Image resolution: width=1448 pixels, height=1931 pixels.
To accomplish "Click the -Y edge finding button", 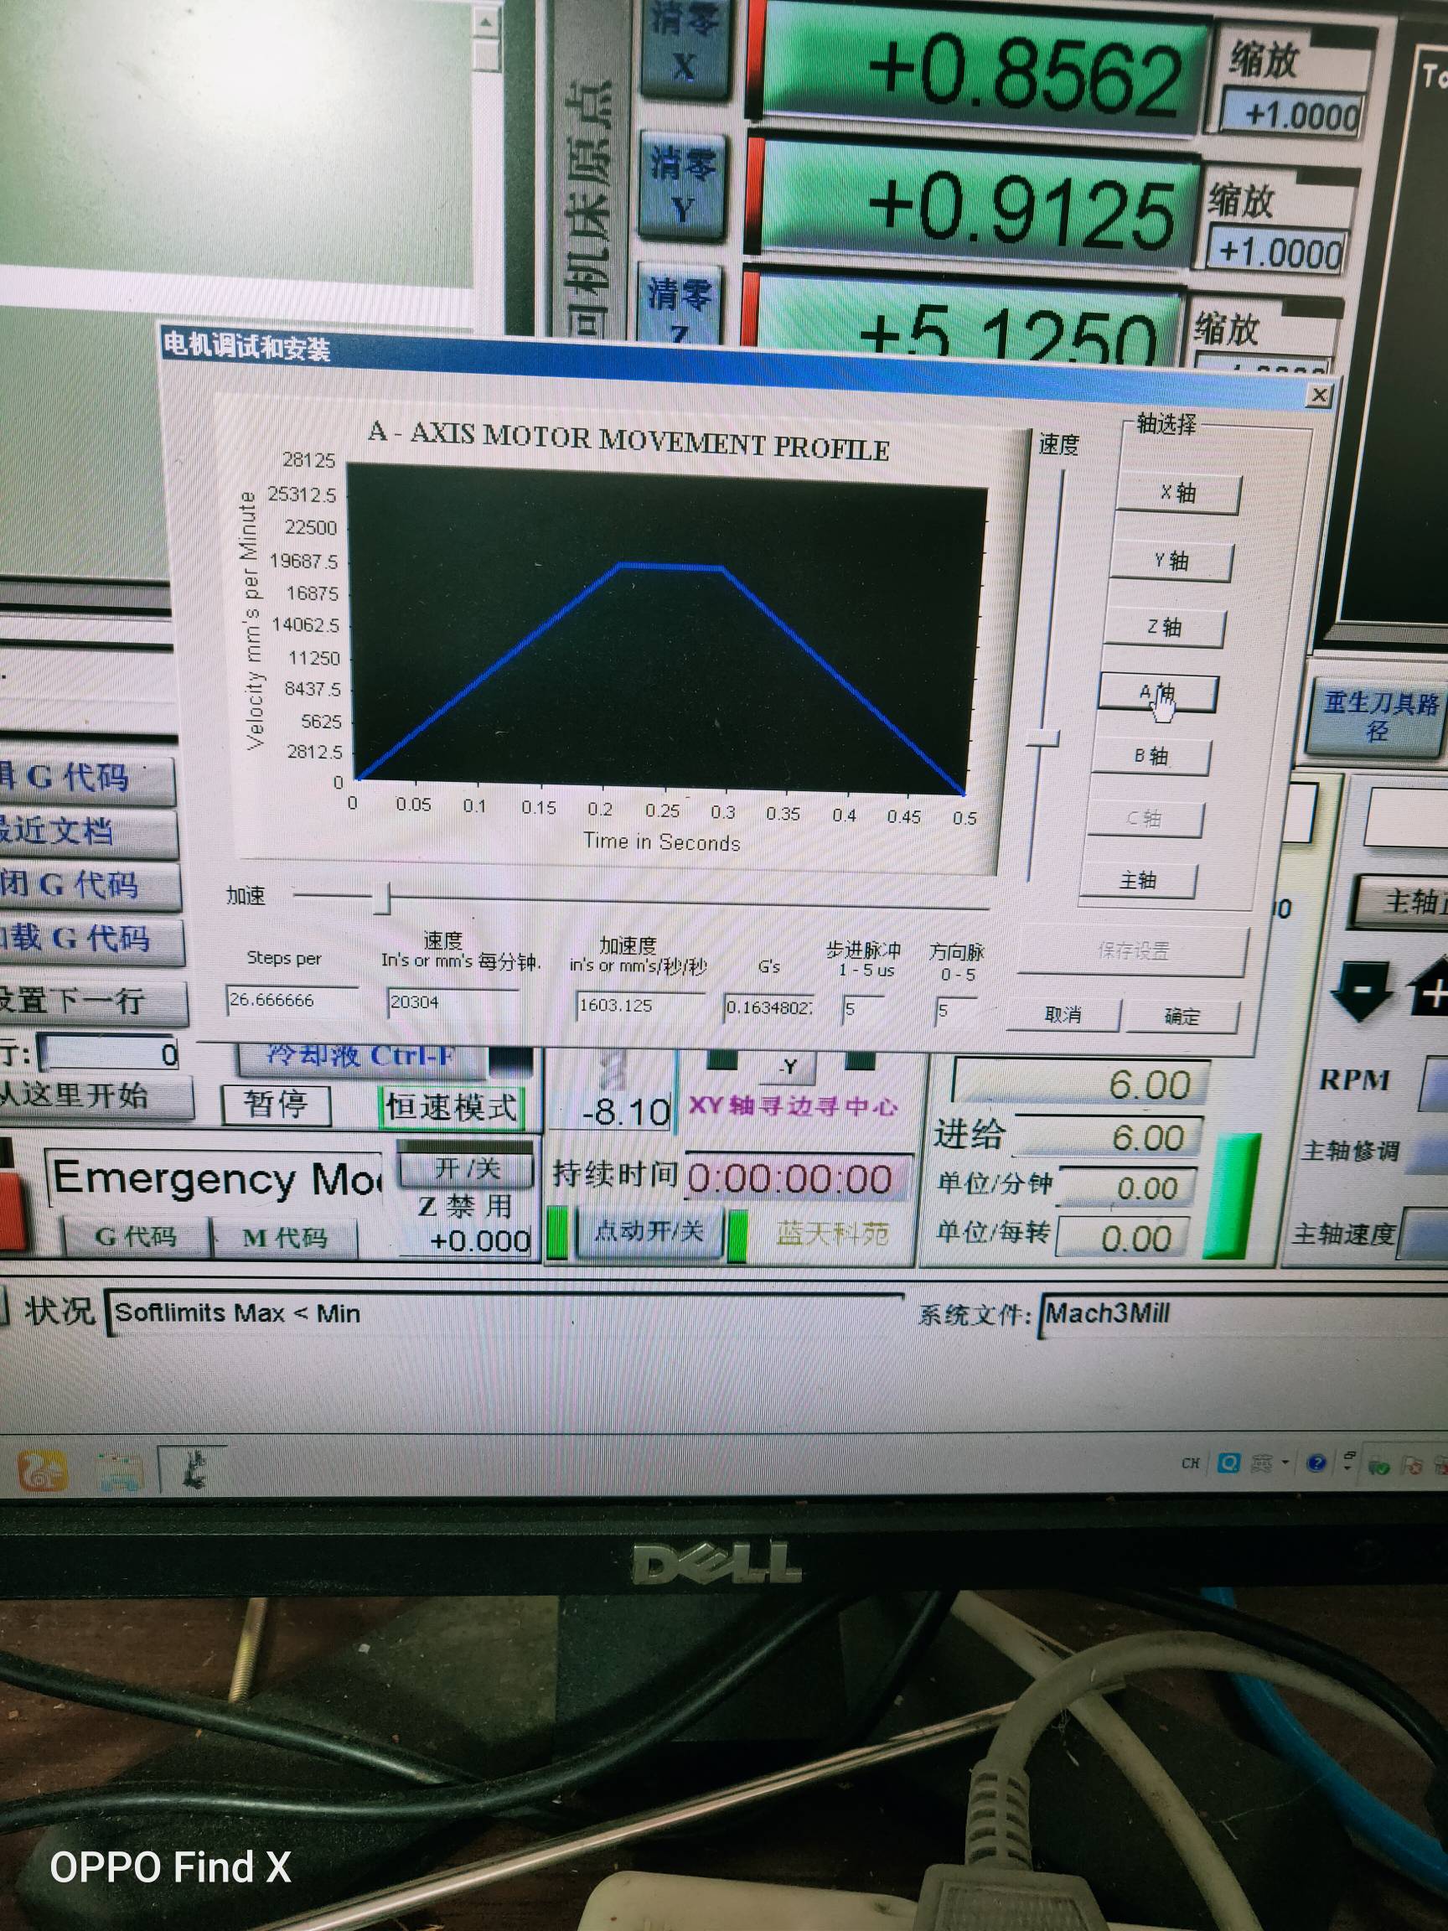I will [x=788, y=1066].
